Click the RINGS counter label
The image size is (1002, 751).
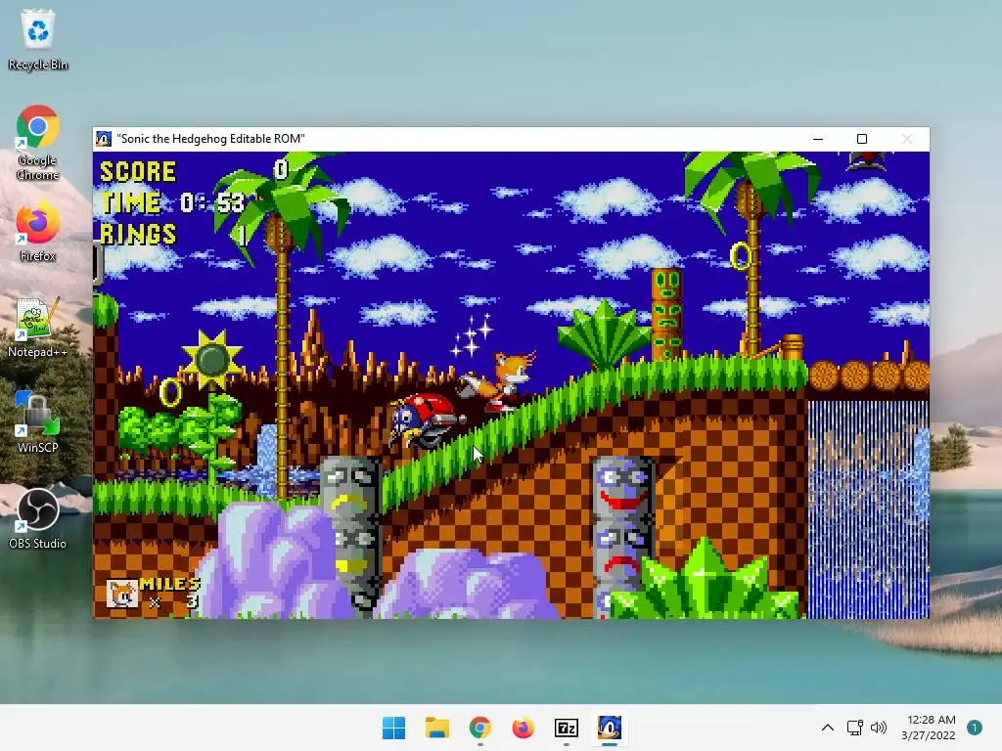pyautogui.click(x=138, y=235)
